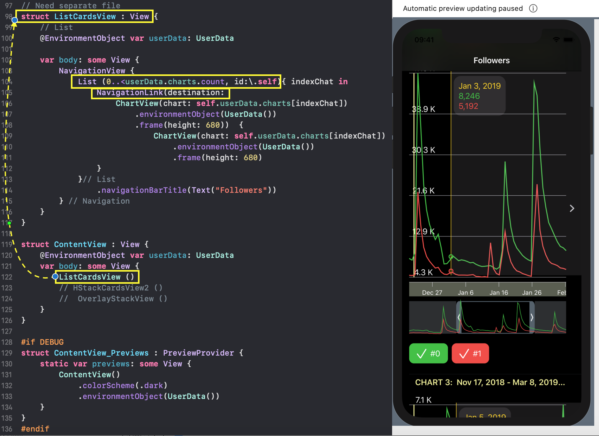Click the struct ContentView_Previews declaration

[132, 353]
